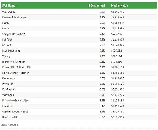Click the Median value column header

pyautogui.click(x=119, y=6)
